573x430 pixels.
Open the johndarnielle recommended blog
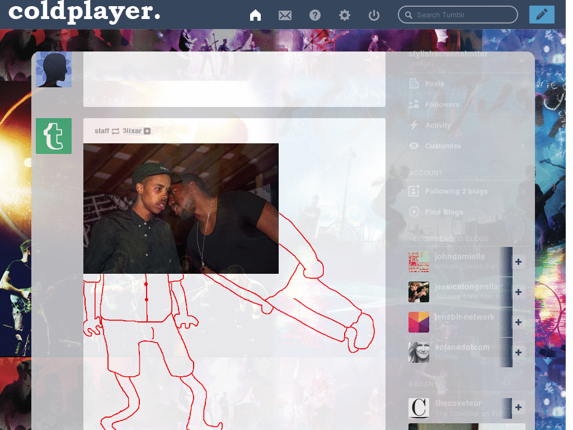[460, 256]
